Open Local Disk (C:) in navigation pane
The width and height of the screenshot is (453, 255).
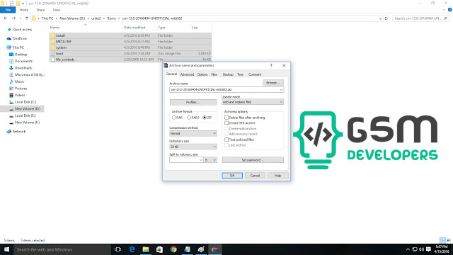point(25,102)
